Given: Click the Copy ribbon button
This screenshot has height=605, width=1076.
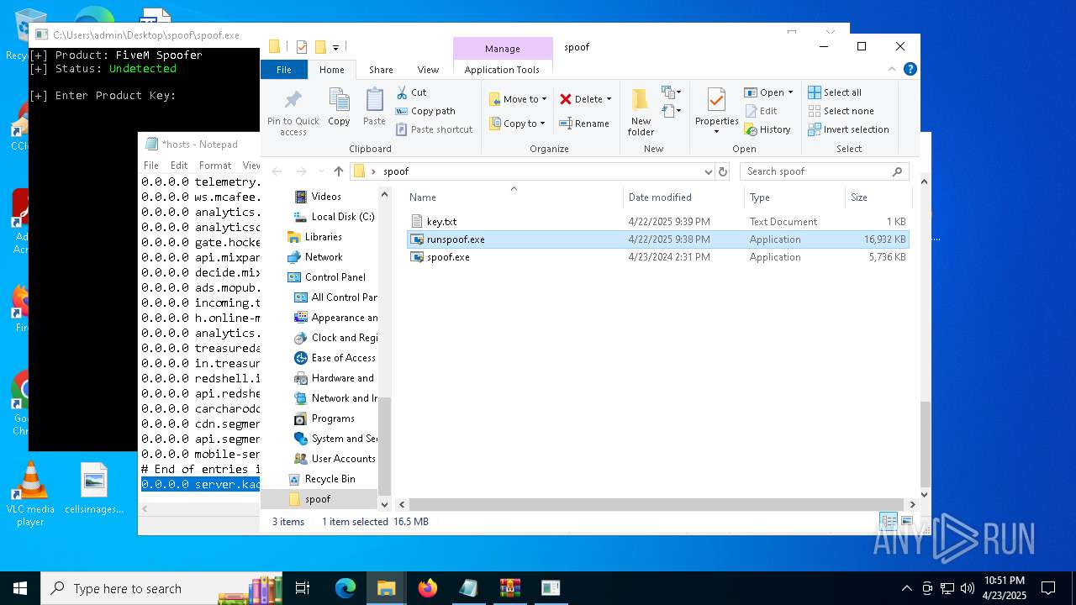Looking at the screenshot, I should [339, 107].
